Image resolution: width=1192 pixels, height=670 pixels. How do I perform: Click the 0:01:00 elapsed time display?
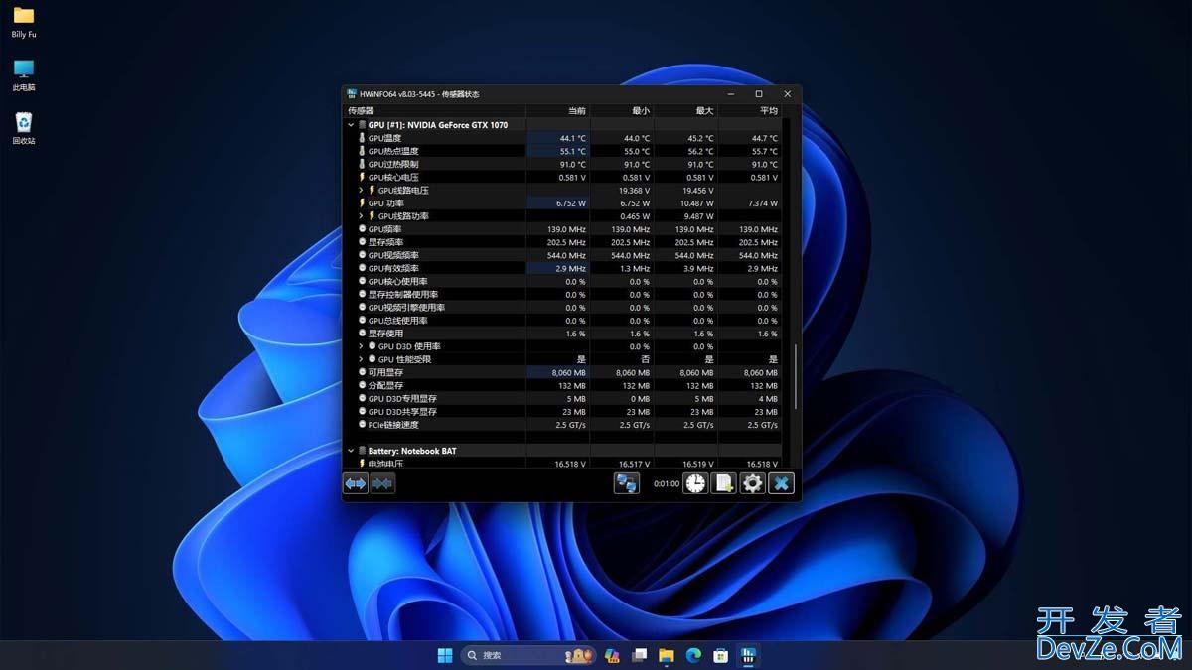pyautogui.click(x=666, y=484)
